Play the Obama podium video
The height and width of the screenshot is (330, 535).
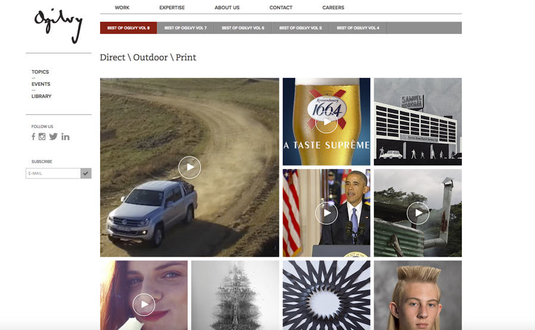pos(326,213)
